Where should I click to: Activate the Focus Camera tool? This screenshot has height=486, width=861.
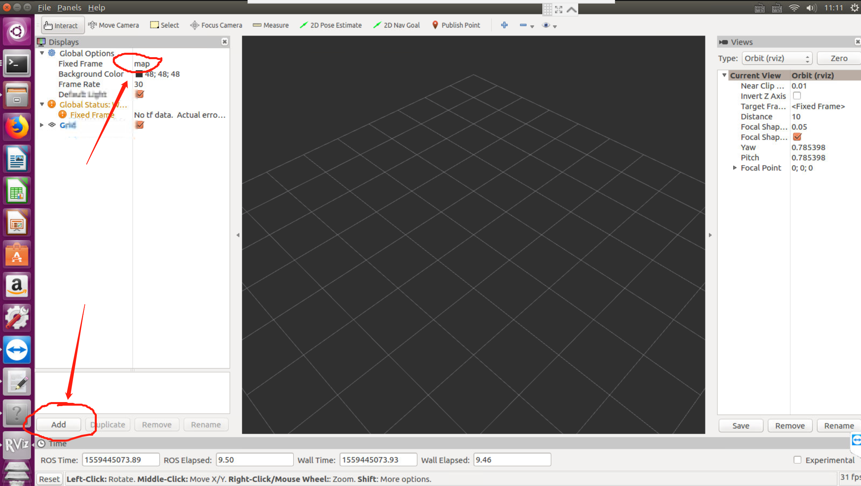coord(216,25)
